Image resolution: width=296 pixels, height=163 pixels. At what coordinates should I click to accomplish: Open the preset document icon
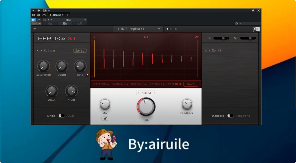(45, 20)
